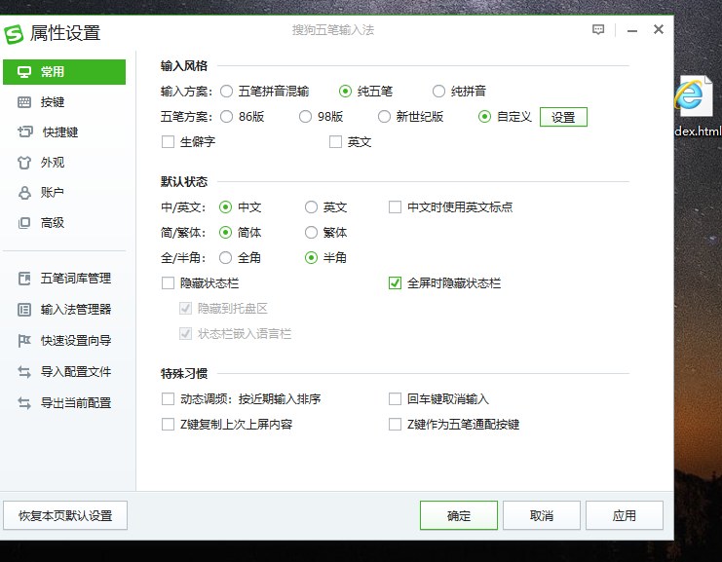Click the arrows icon beside 导入配置文件
Viewport: 722px width, 562px height.
(x=24, y=372)
